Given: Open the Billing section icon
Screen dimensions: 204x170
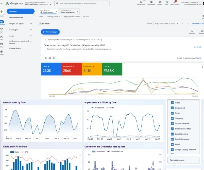Looking at the screenshot, I should pyautogui.click(x=1, y=45).
